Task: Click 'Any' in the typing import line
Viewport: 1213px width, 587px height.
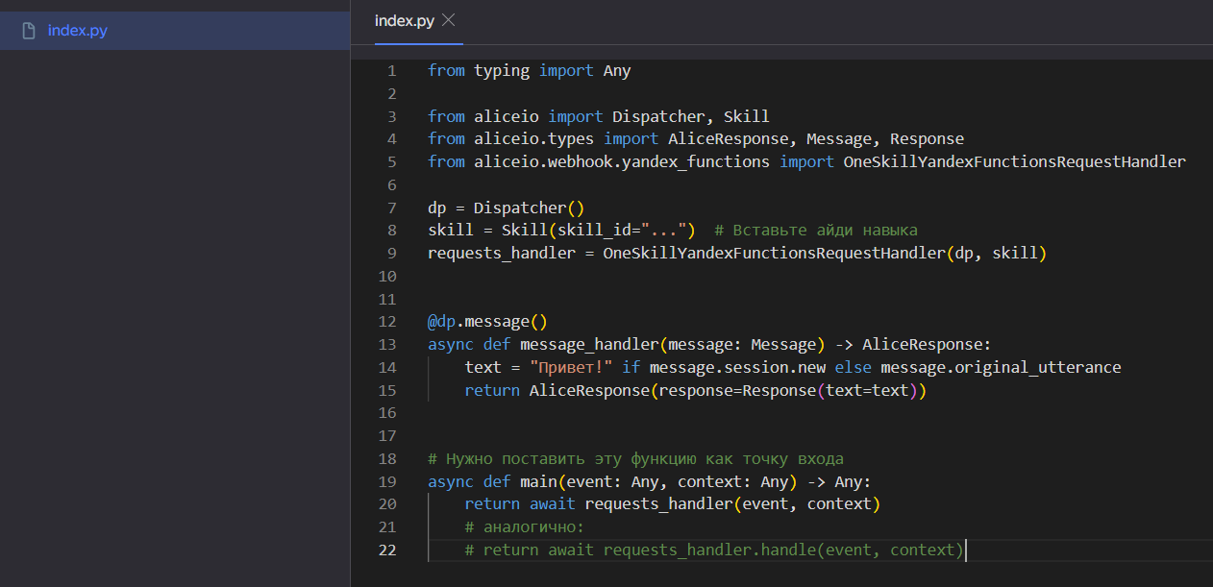Action: pos(617,70)
